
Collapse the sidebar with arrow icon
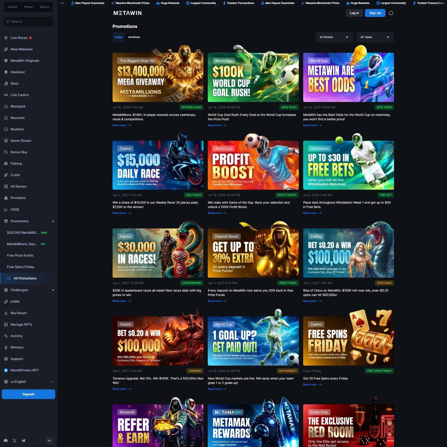[x=49, y=441]
